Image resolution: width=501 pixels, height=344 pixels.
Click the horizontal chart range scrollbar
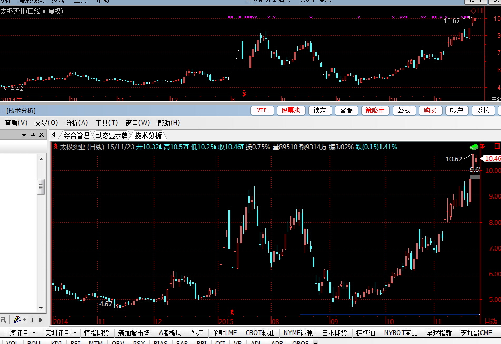coord(389,315)
